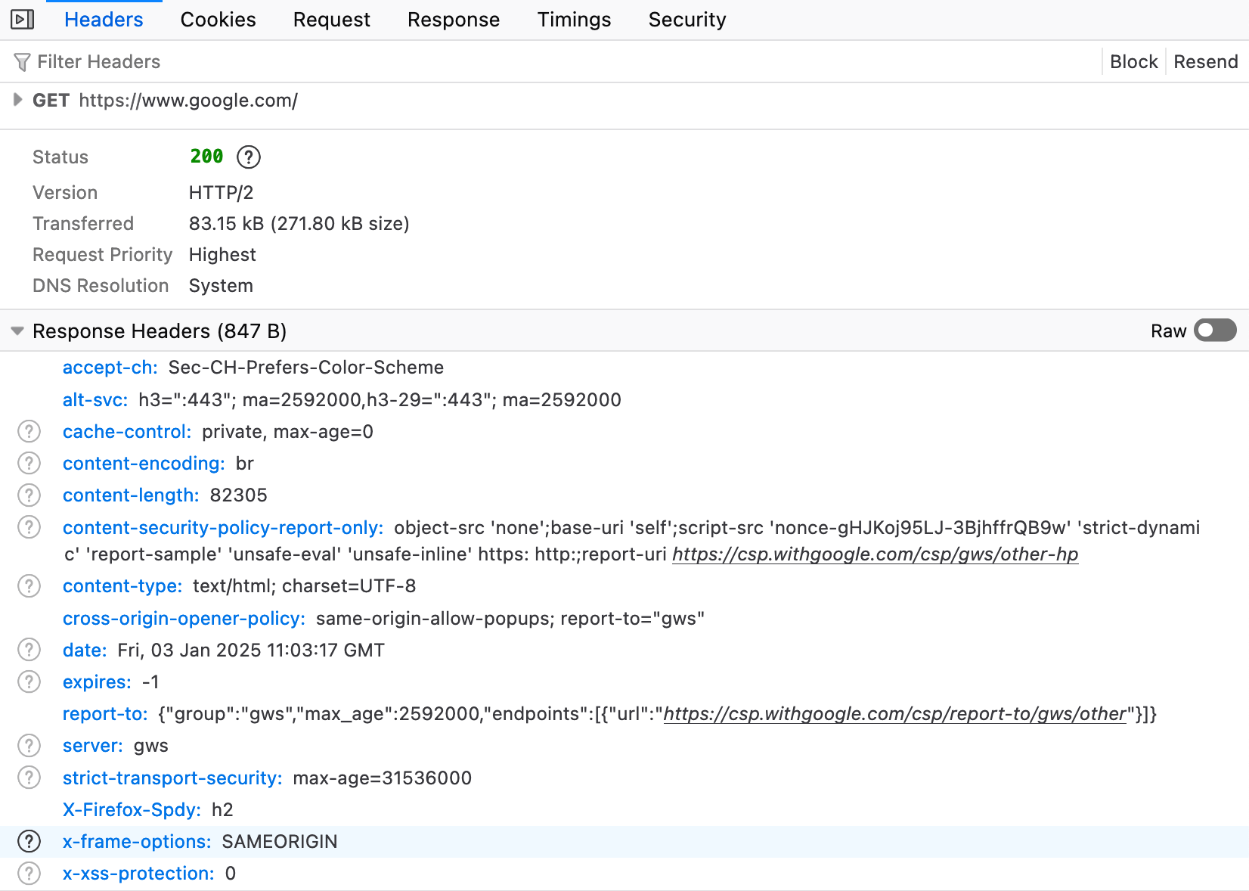The image size is (1249, 891).
Task: Toggle Raw response headers switch
Action: pyautogui.click(x=1215, y=331)
